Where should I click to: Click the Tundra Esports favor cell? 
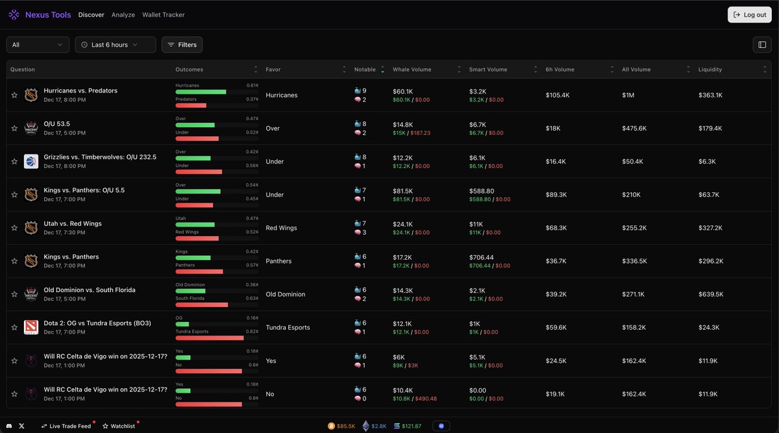[x=288, y=327]
